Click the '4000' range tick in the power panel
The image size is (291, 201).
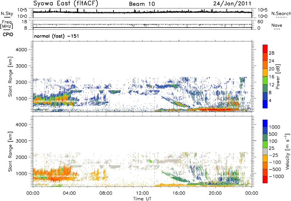point(21,50)
